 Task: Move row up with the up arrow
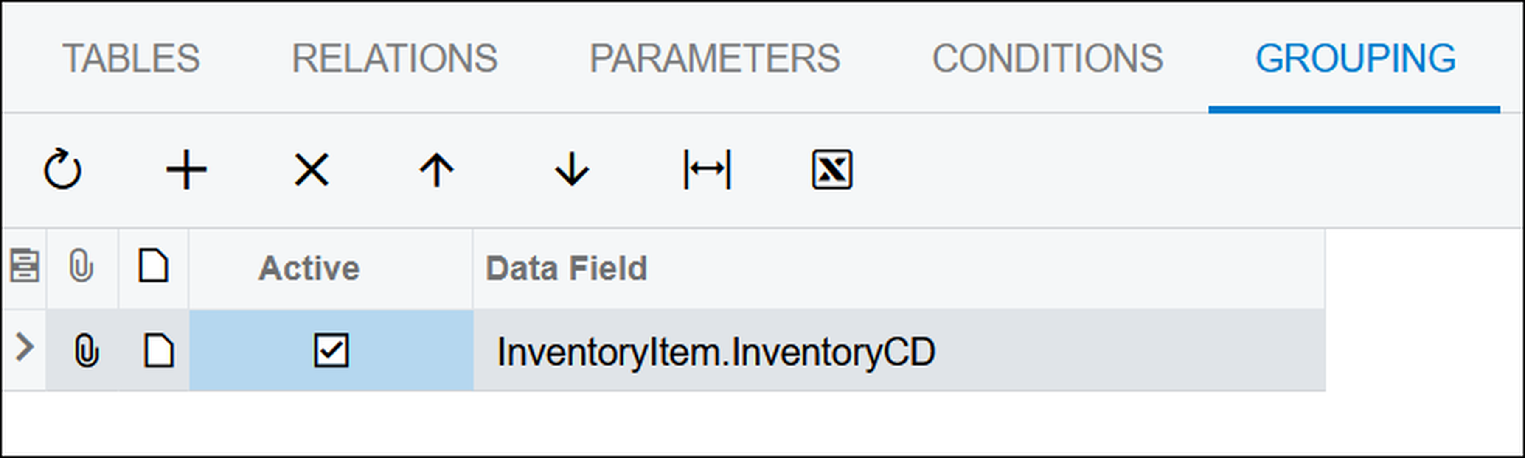[x=437, y=170]
